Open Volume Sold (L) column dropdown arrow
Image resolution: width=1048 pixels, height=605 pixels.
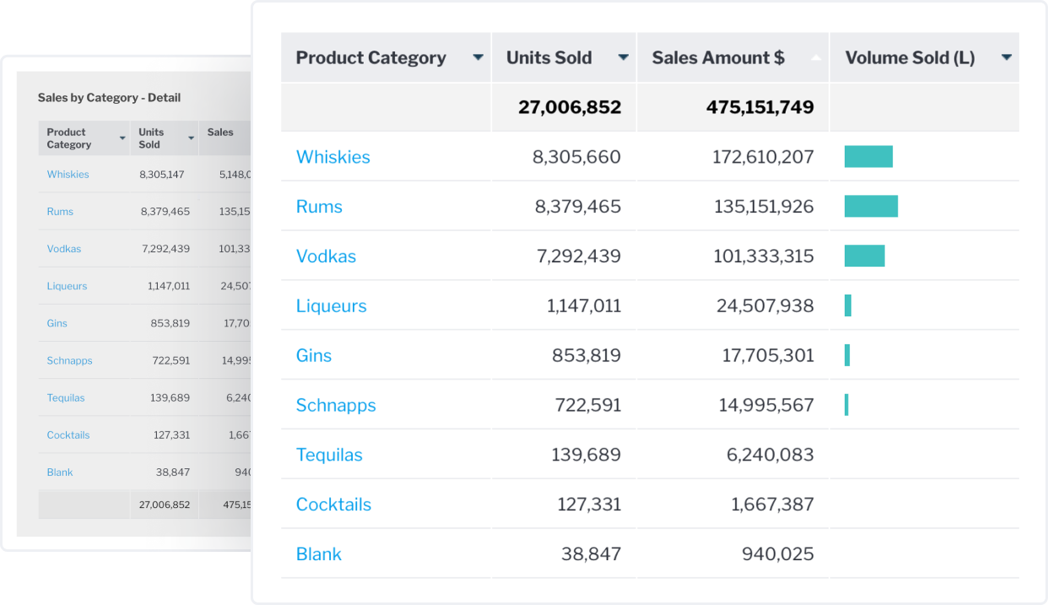pos(1006,58)
